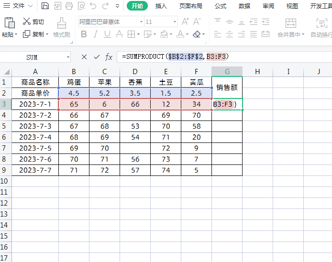Click the Paste clipboard icon
The image size is (332, 262).
(x=10, y=23)
